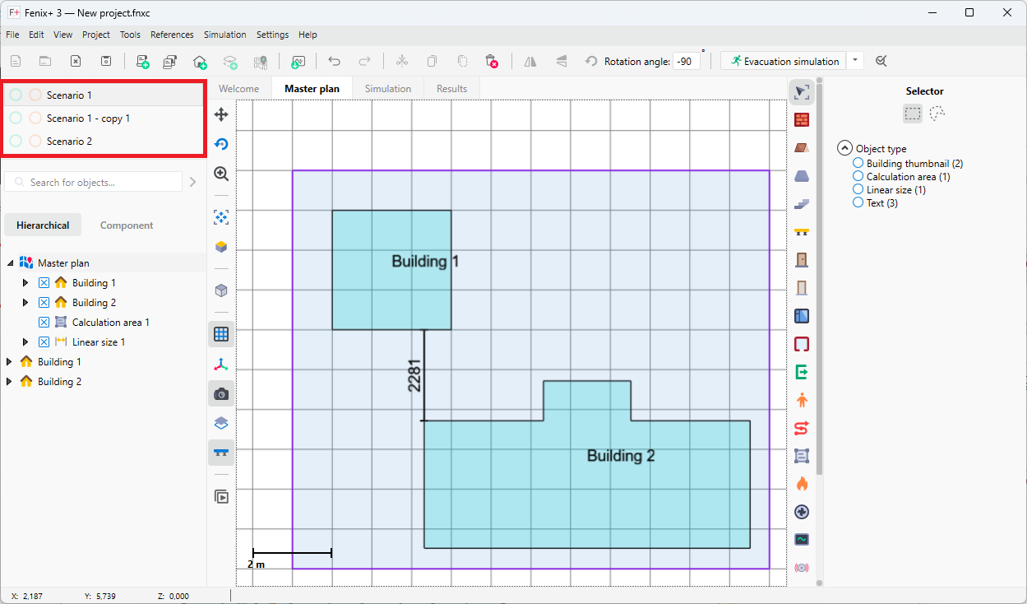This screenshot has width=1027, height=604.
Task: Click the Evacuation simulation button
Action: tap(784, 61)
